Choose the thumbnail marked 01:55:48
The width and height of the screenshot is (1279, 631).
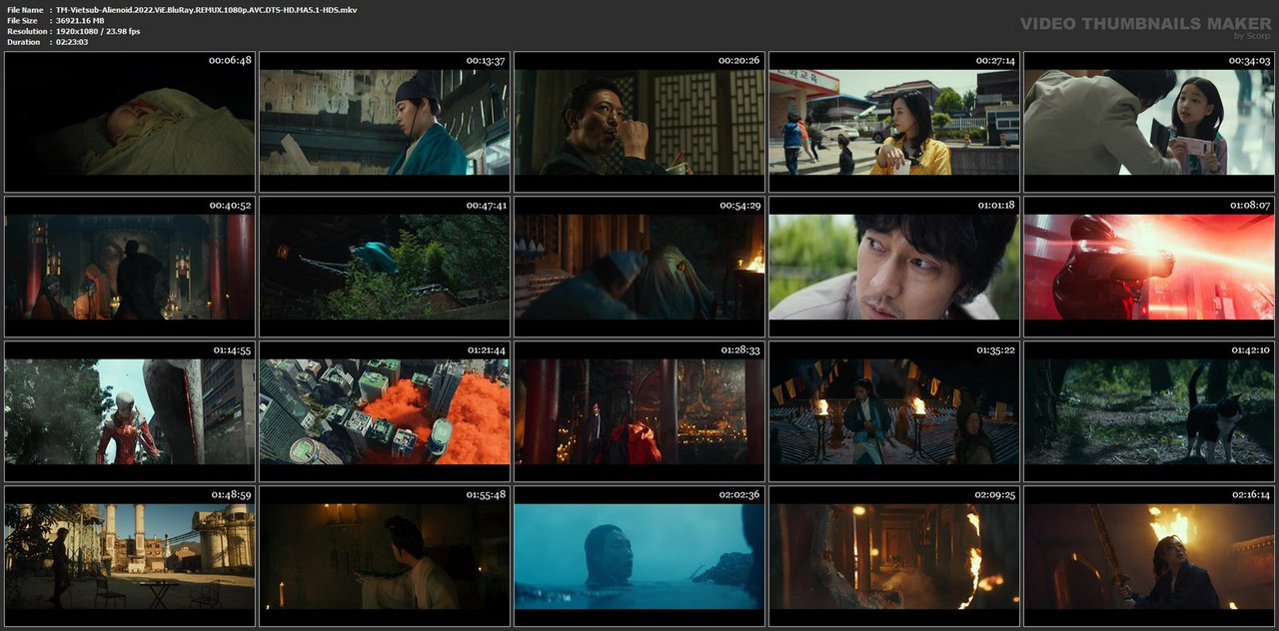pyautogui.click(x=385, y=556)
